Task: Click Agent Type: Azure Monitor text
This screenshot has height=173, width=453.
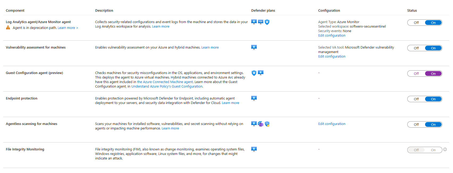Action: coord(339,22)
